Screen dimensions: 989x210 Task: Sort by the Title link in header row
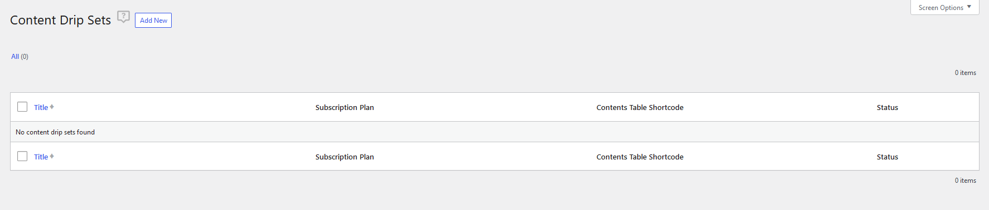pyautogui.click(x=41, y=107)
